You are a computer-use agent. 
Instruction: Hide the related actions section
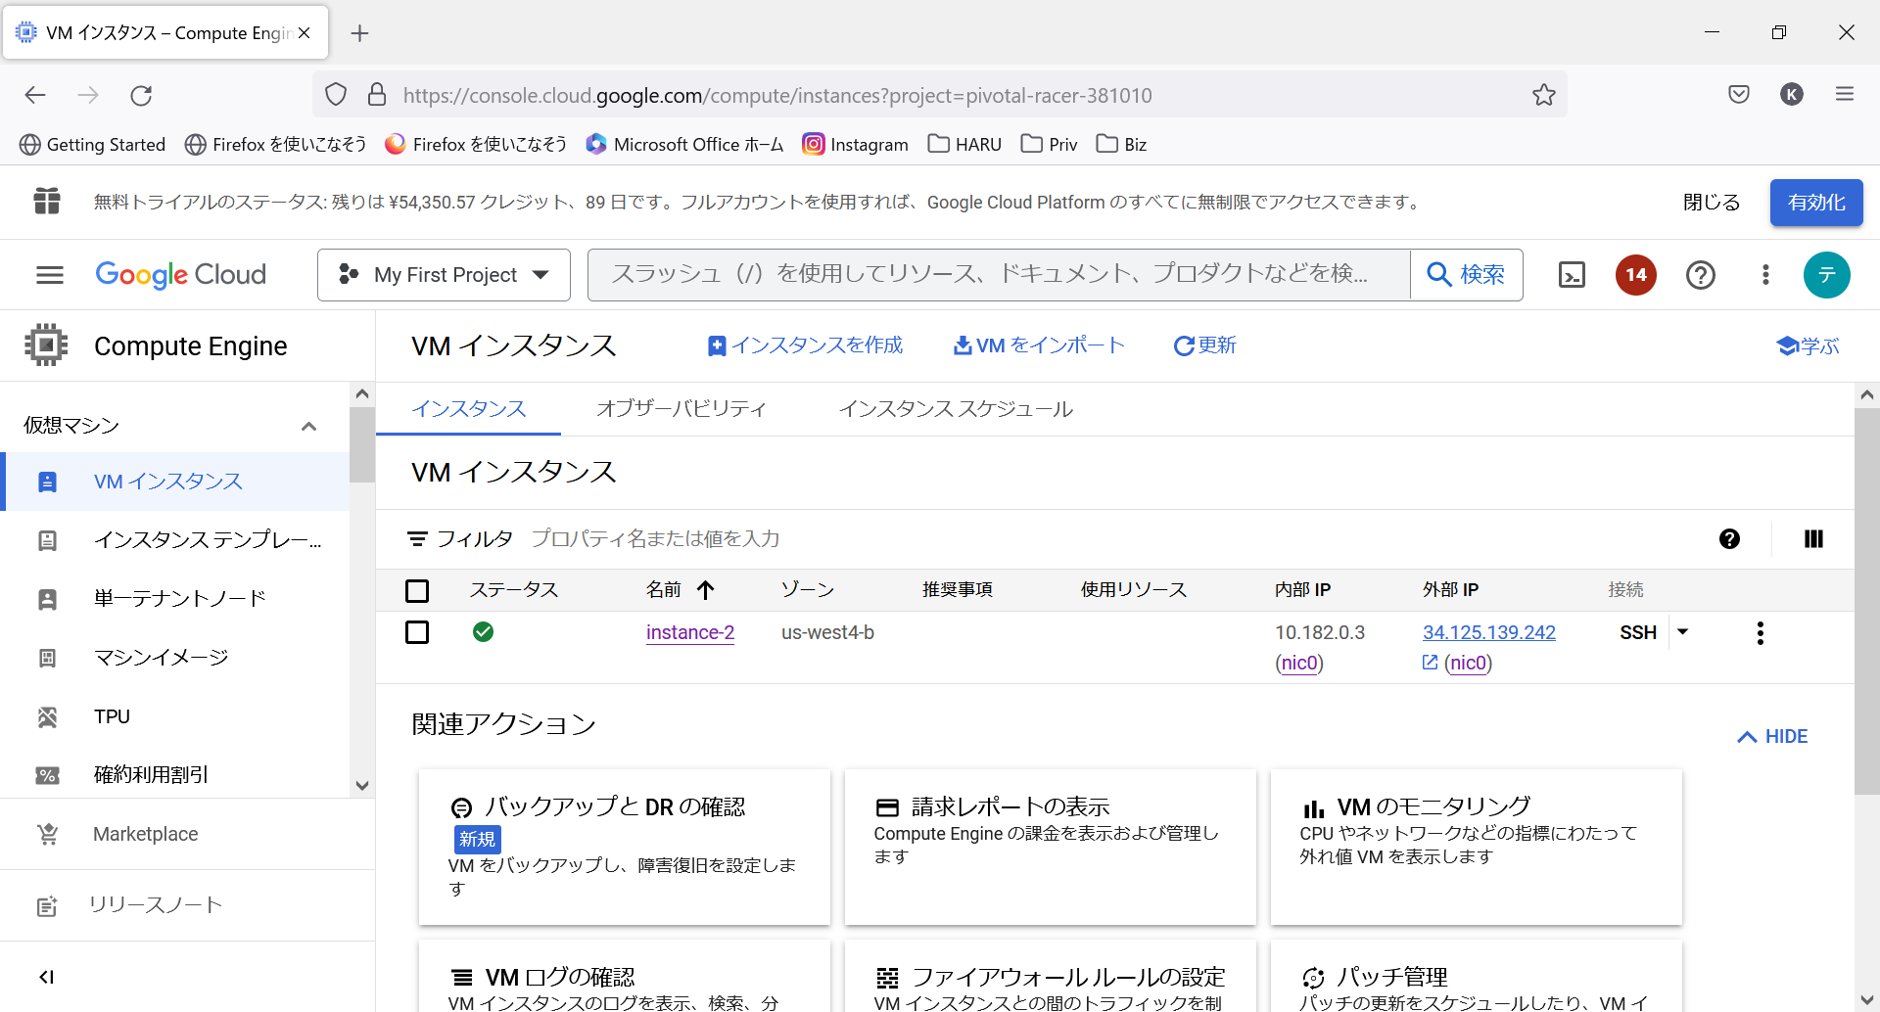pos(1772,736)
